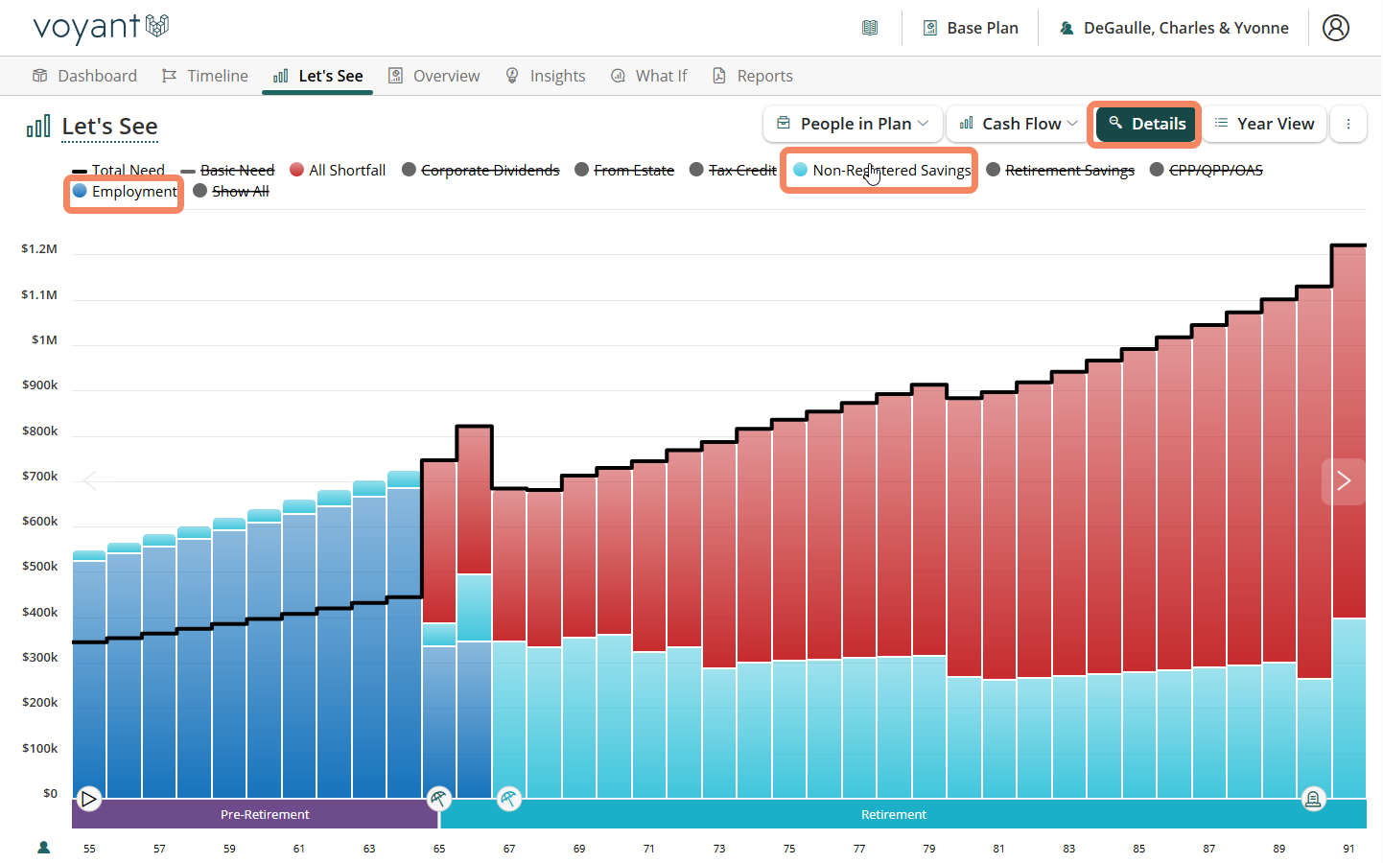Click the retirement umbrella marker at age 65
Viewport: 1383px width, 863px height.
(x=438, y=798)
